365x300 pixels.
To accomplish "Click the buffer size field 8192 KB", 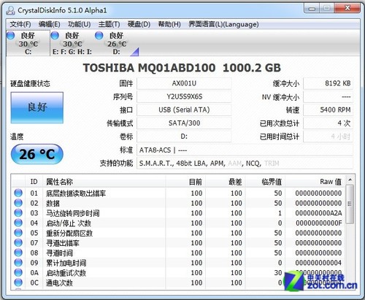I will point(328,83).
